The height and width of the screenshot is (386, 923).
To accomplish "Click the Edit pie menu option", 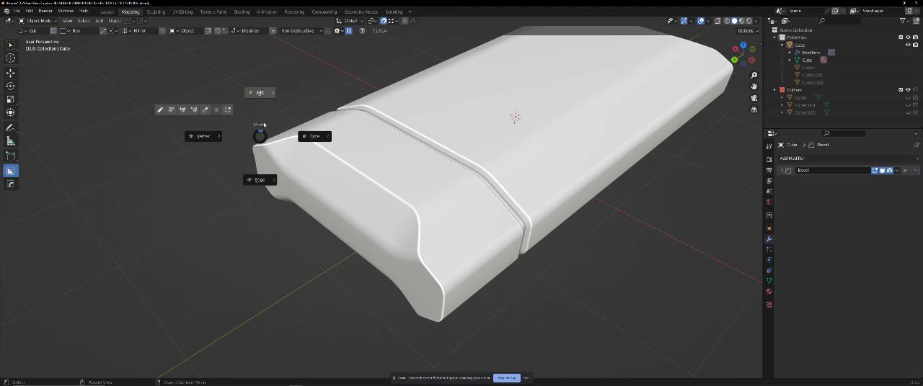I will click(260, 92).
